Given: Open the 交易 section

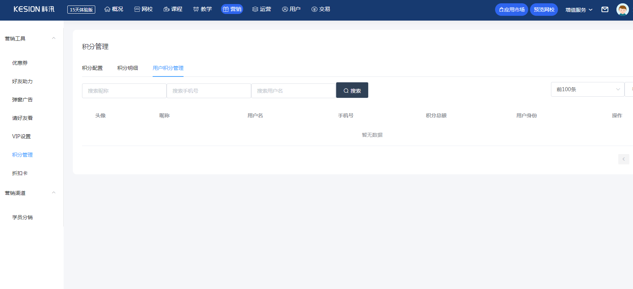Looking at the screenshot, I should point(321,9).
